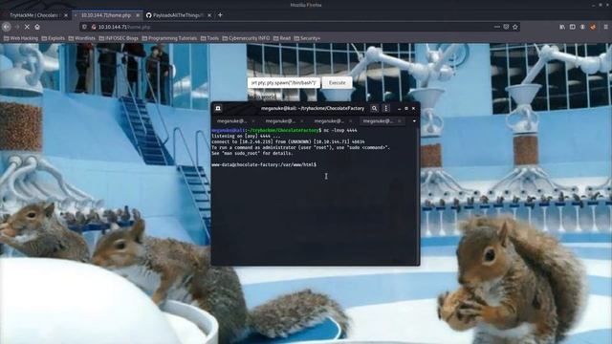Select the fourth meganuke terminal tab
612x344 pixels.
coord(378,121)
